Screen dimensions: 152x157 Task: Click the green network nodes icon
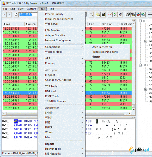[115, 14]
